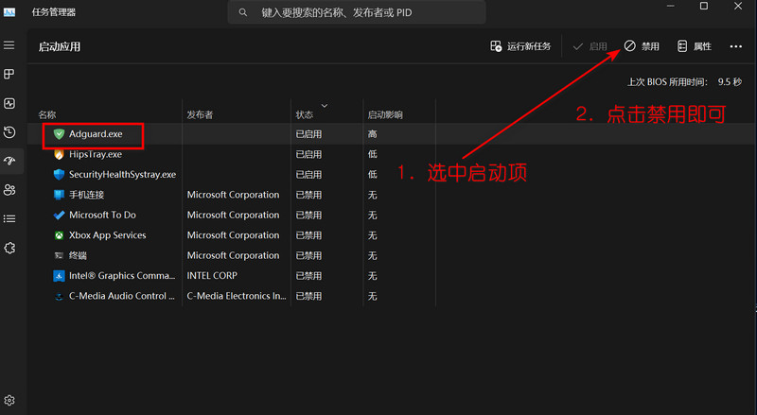The image size is (757, 415).
Task: Minimize the Task Manager window
Action: (671, 7)
